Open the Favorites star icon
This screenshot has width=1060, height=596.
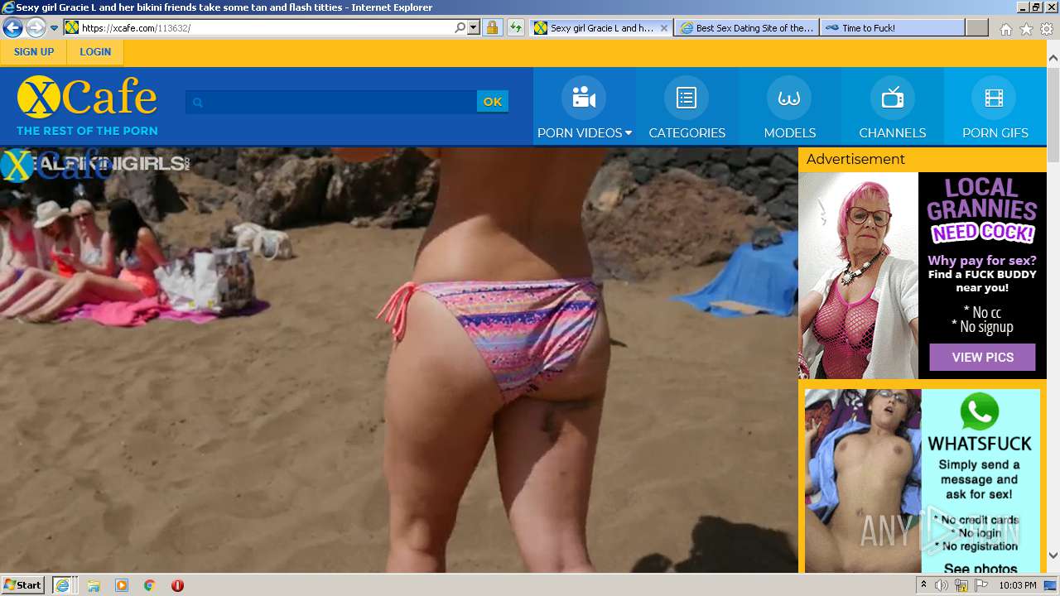pyautogui.click(x=1026, y=29)
